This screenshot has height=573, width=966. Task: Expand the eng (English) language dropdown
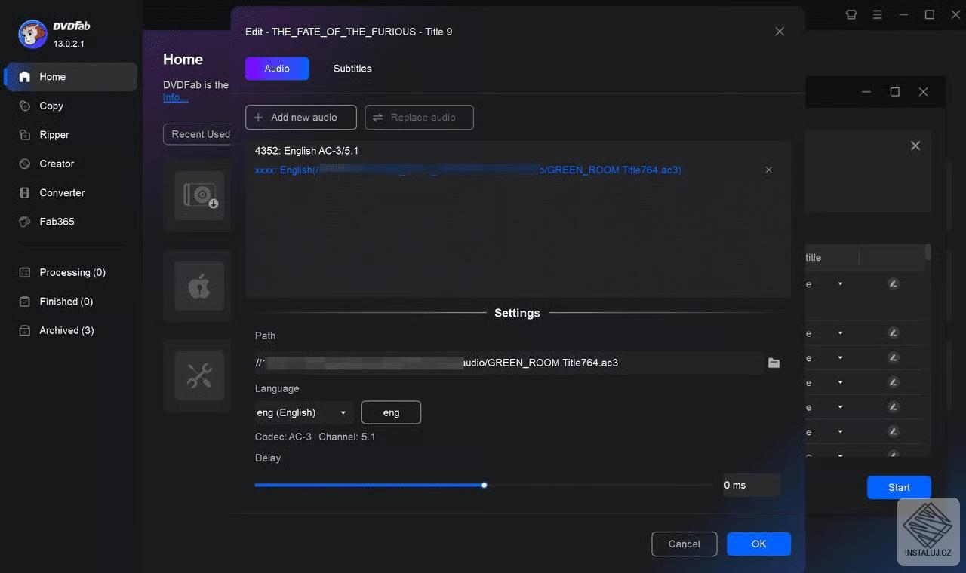coord(300,412)
